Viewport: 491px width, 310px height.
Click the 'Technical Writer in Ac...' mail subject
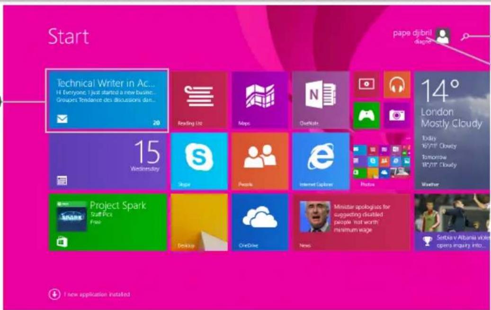click(106, 83)
